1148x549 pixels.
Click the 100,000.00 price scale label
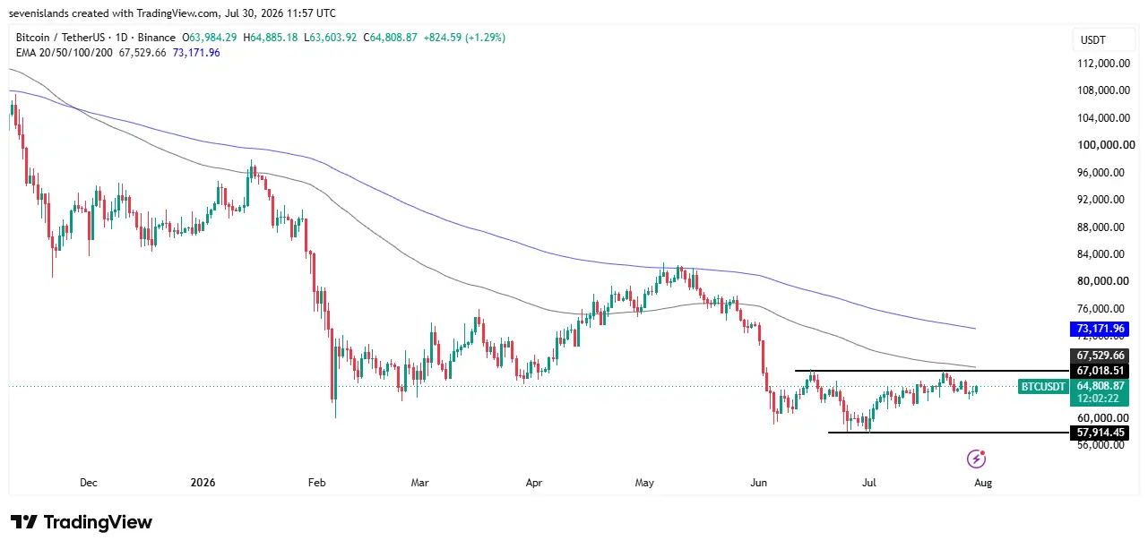(1105, 145)
